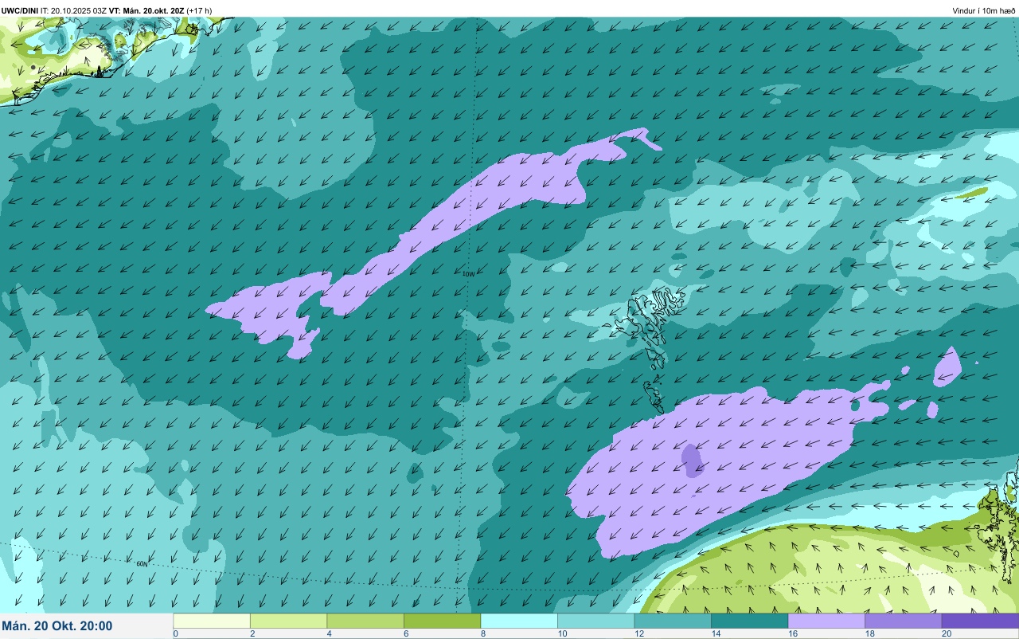1019x639 pixels.
Task: Click the 'VT: Mán. 20.okt. 20Z' valid time
Action: [146, 10]
